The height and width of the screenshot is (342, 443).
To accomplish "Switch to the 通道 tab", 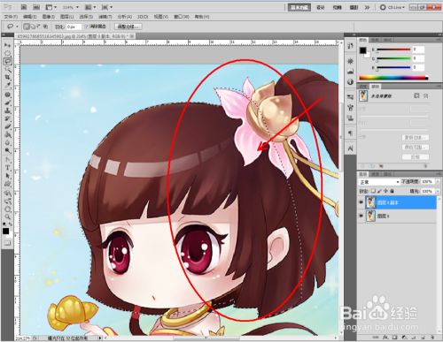I will click(x=375, y=174).
